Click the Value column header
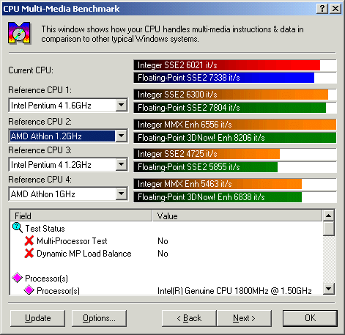Viewport: 345px width, 335px height. pyautogui.click(x=237, y=216)
